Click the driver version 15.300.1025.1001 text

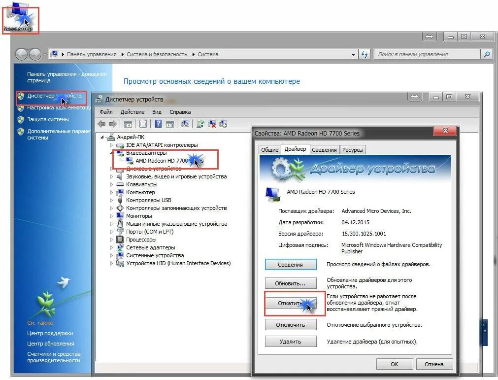click(x=364, y=234)
